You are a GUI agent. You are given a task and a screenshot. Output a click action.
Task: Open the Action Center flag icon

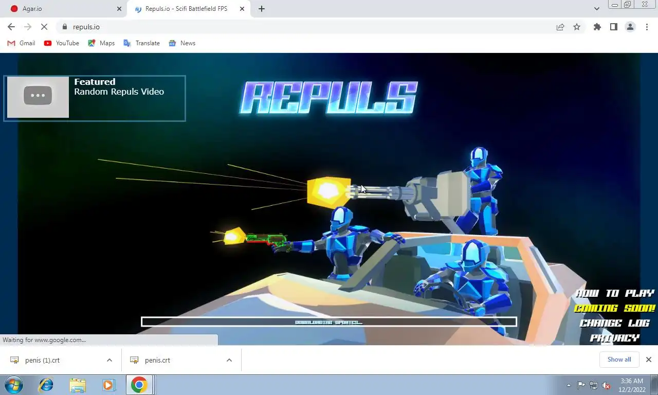click(x=581, y=385)
